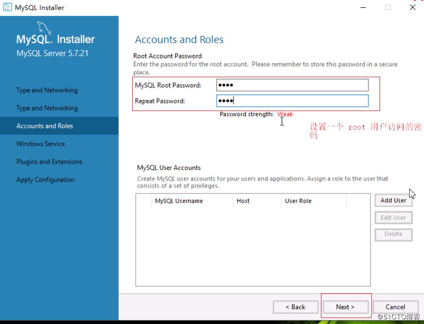The width and height of the screenshot is (424, 324).
Task: Click the Host column header
Action: pos(243,201)
